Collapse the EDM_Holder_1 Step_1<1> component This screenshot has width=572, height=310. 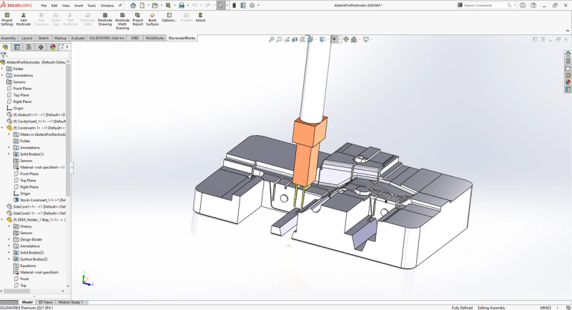(2, 220)
